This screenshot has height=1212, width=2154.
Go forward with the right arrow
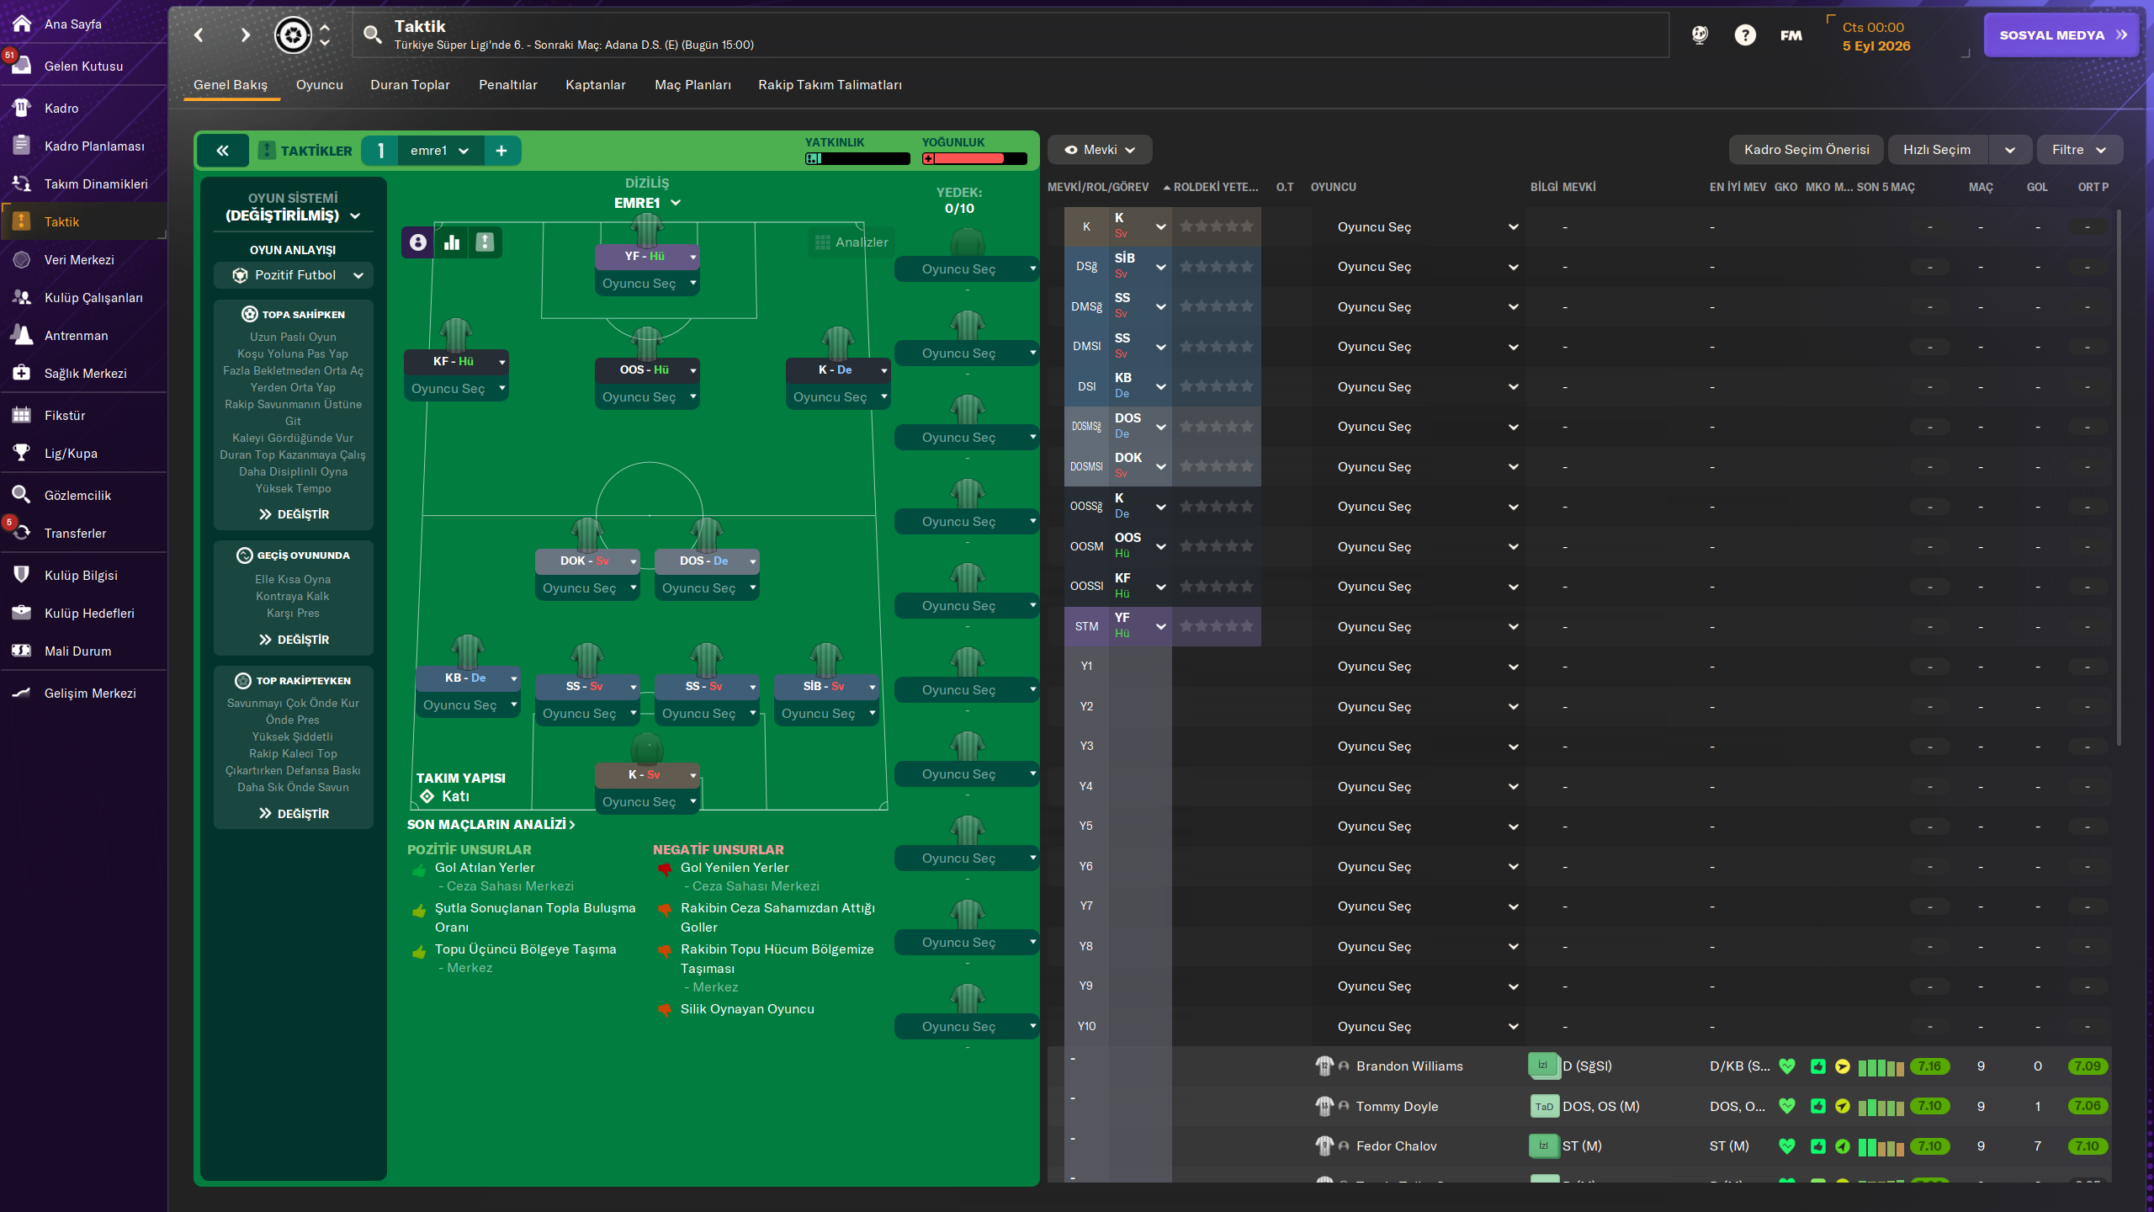coord(245,35)
